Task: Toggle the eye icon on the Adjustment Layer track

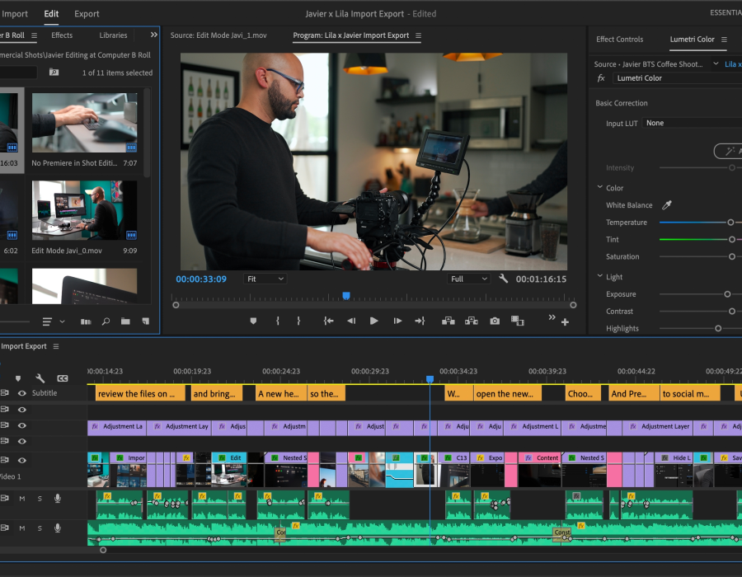Action: click(21, 425)
